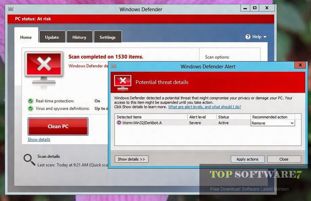
Task: Click the Recommended action column header
Action: click(273, 117)
